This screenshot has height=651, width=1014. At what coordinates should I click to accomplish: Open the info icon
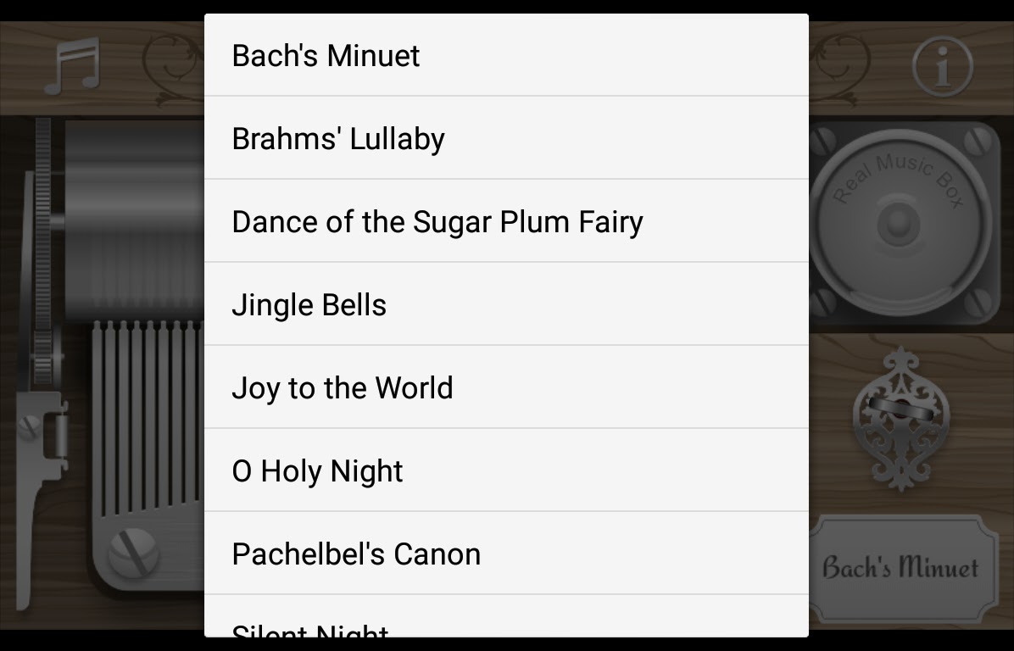[x=942, y=66]
